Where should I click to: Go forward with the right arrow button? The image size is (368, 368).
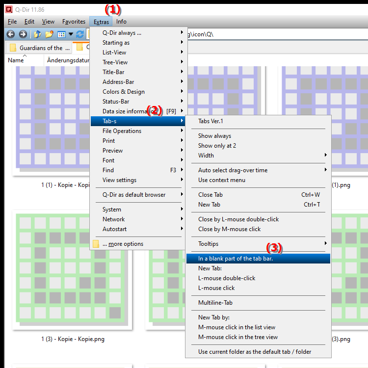(23, 34)
